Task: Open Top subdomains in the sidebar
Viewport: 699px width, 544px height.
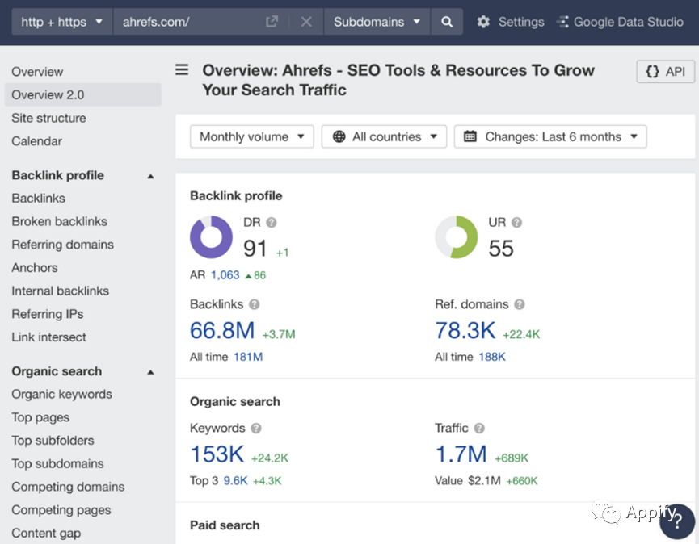Action: [57, 463]
